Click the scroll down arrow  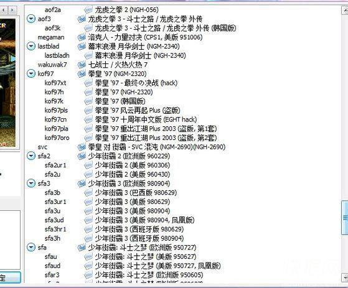[x=345, y=277]
